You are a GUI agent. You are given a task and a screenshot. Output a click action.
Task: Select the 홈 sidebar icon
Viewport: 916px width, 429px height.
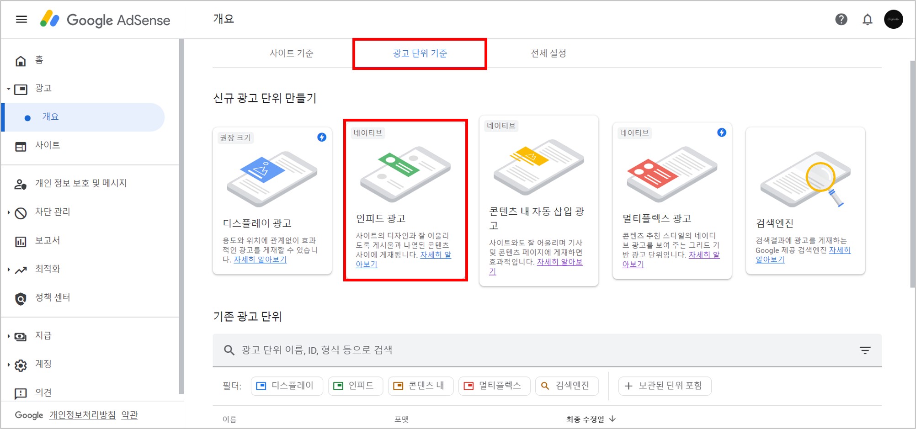point(21,60)
